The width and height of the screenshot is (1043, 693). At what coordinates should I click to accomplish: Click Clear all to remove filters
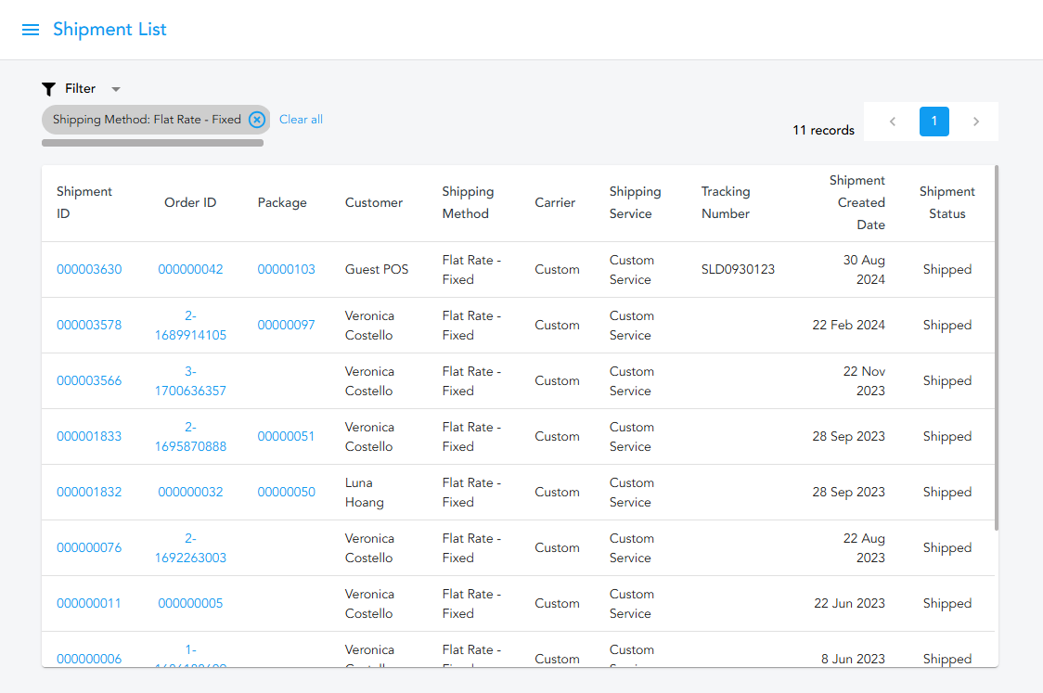(301, 119)
